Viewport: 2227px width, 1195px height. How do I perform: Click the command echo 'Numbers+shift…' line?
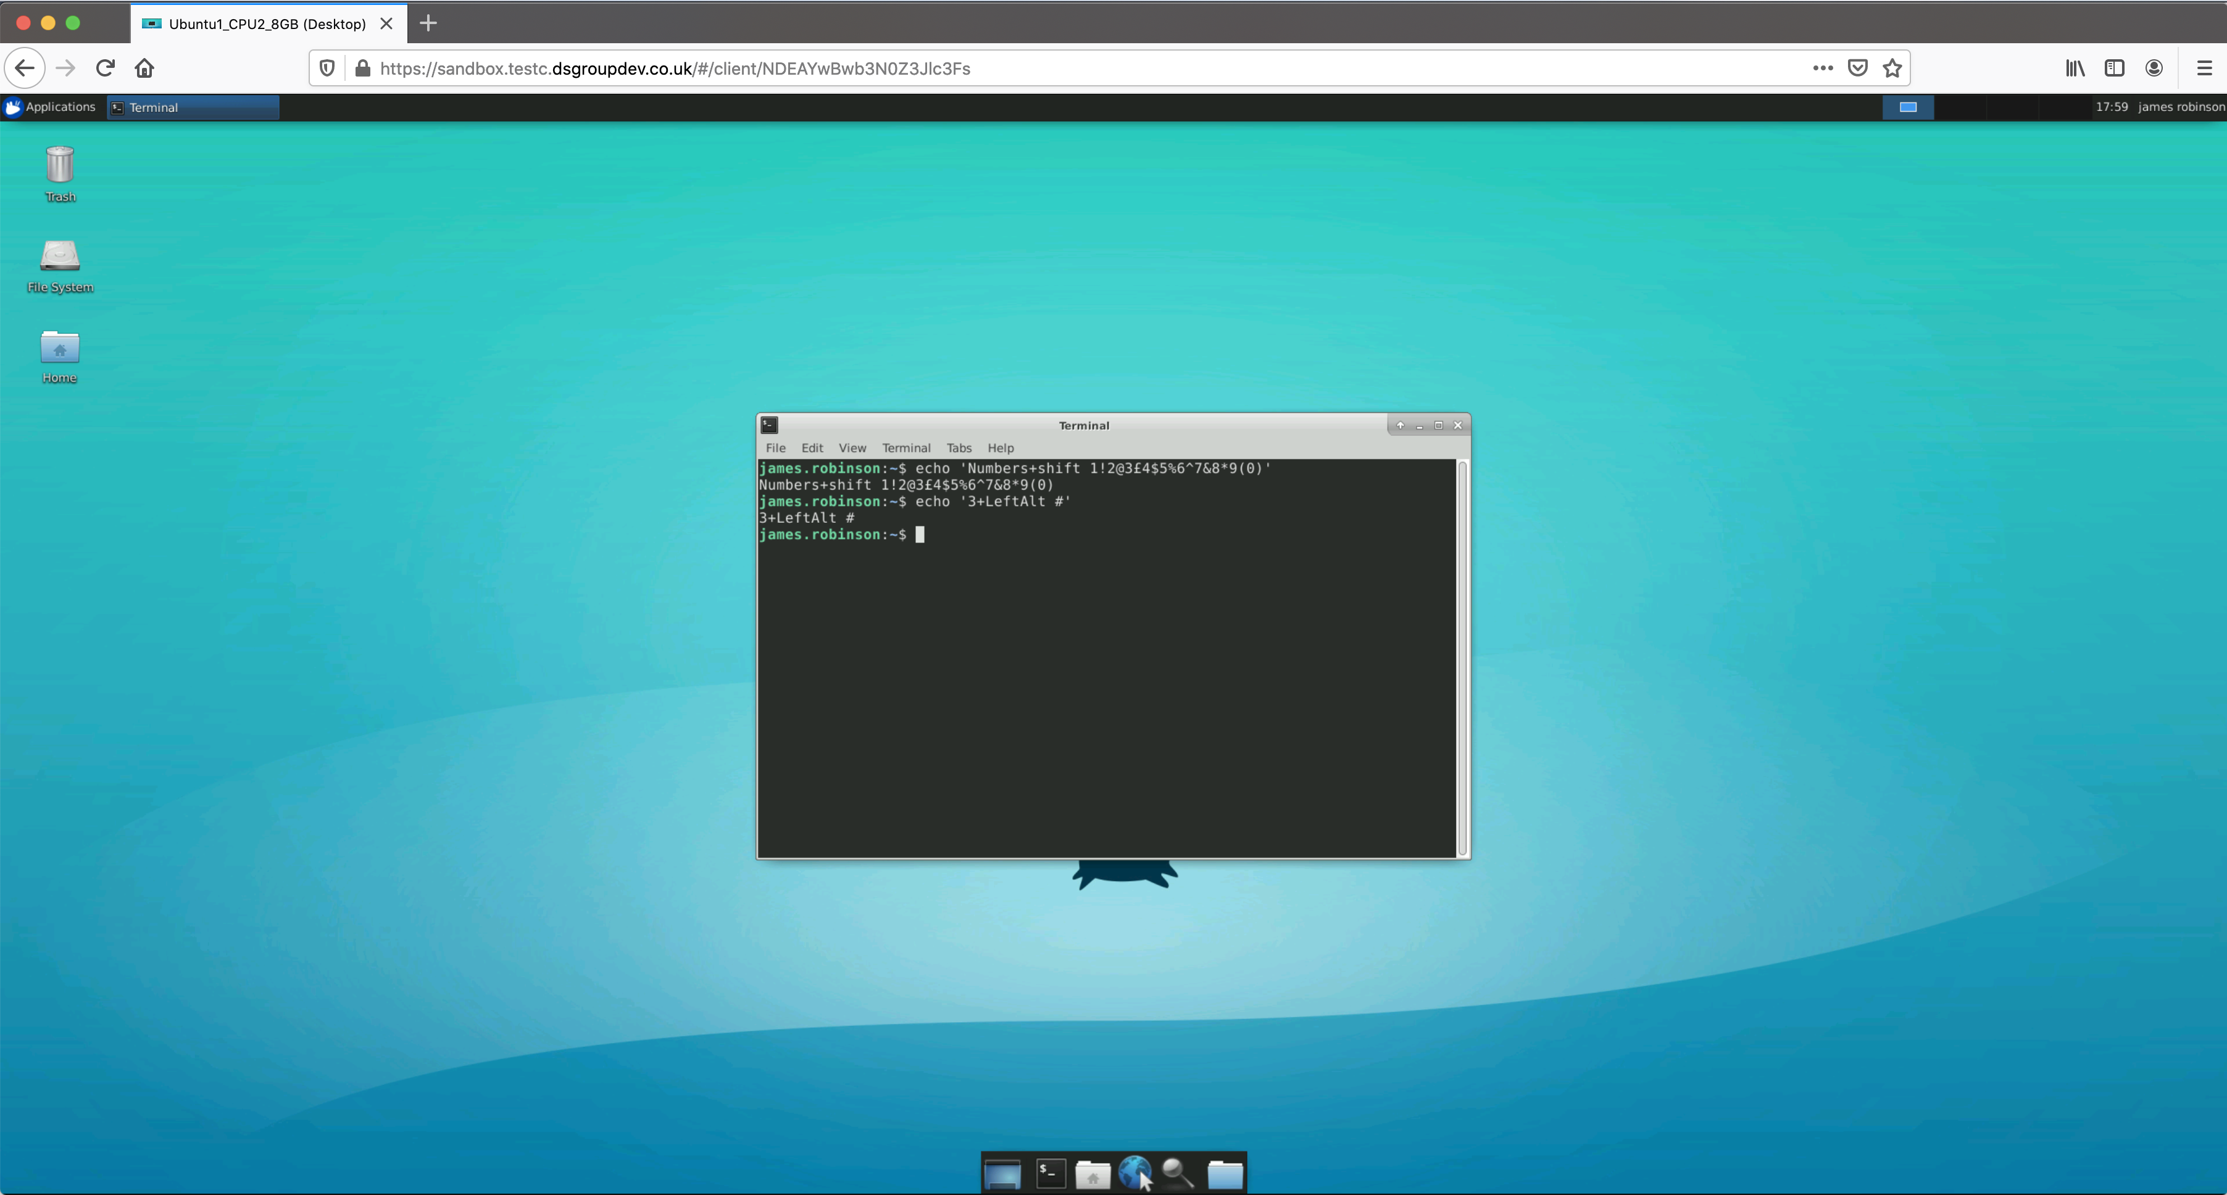click(1015, 468)
